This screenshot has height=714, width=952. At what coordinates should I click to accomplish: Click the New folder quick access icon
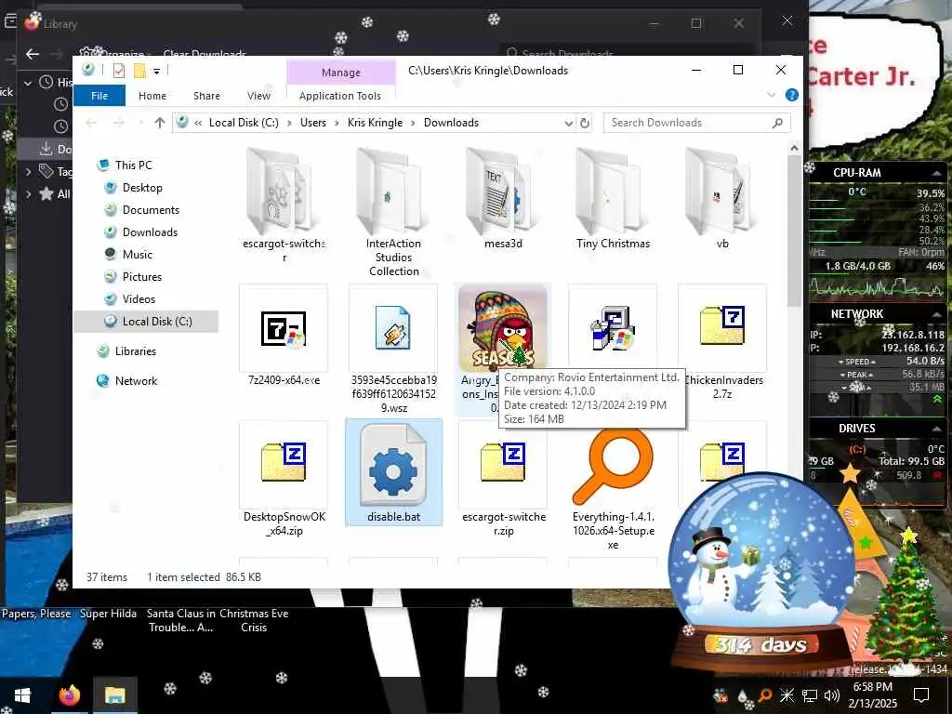point(139,71)
